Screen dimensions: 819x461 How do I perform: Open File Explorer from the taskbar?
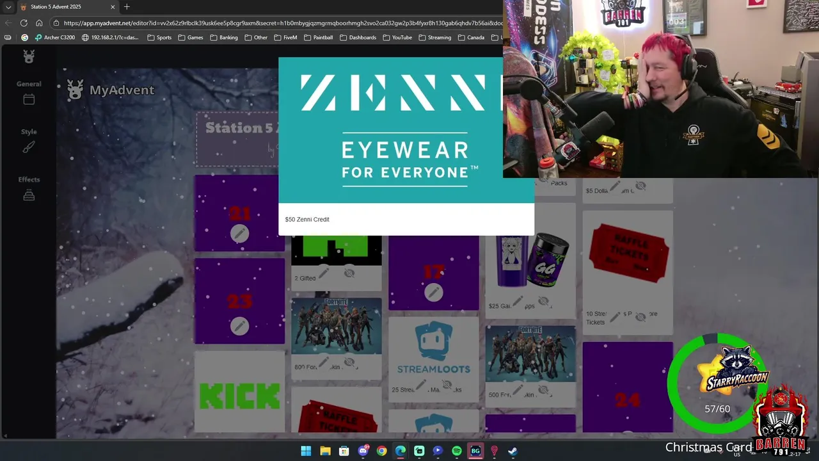point(325,451)
